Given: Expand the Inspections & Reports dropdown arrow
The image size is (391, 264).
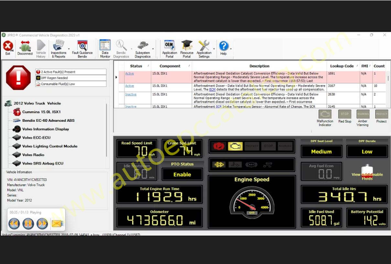Looking at the screenshot, I should pos(69,49).
